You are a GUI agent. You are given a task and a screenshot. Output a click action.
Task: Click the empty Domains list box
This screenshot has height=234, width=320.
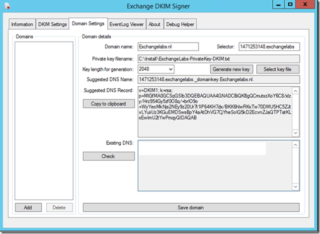[44, 119]
